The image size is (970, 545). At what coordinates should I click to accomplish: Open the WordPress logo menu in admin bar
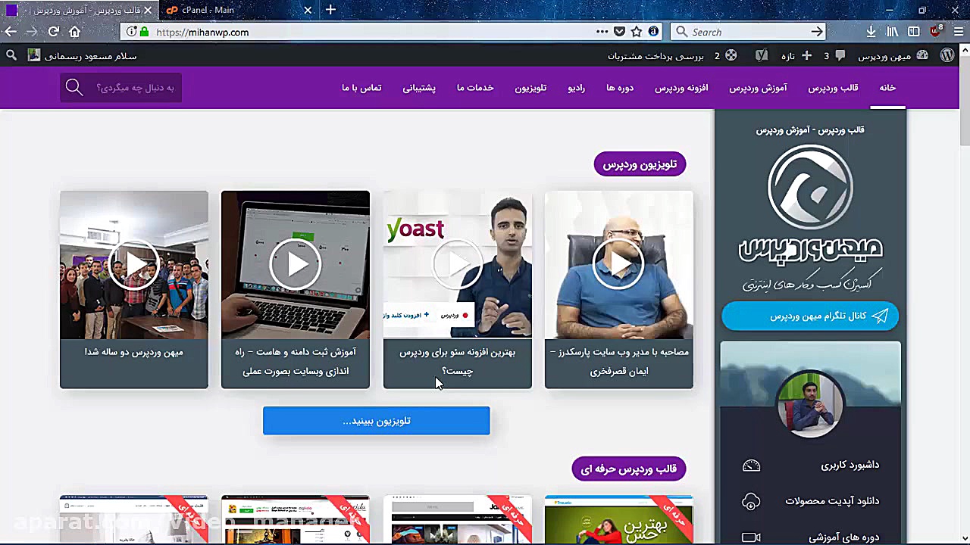click(947, 55)
